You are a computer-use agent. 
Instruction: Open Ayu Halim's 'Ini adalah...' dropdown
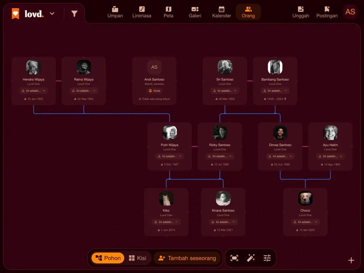tap(330, 156)
